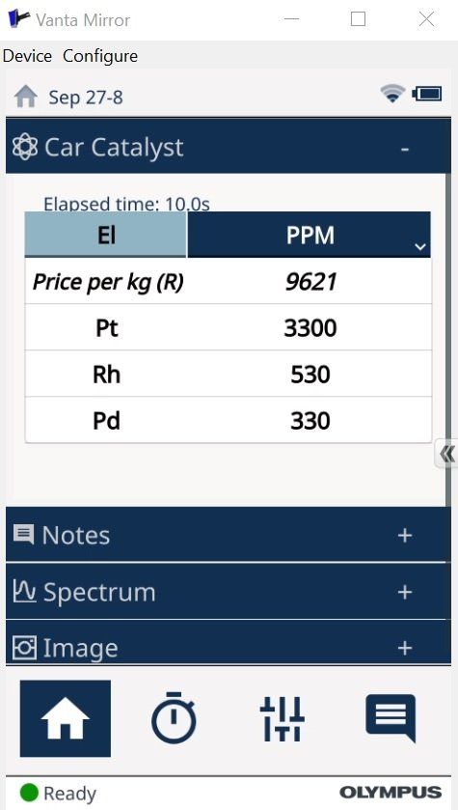Click the atom icon next to Car Catalyst
458x810 pixels.
[25, 147]
